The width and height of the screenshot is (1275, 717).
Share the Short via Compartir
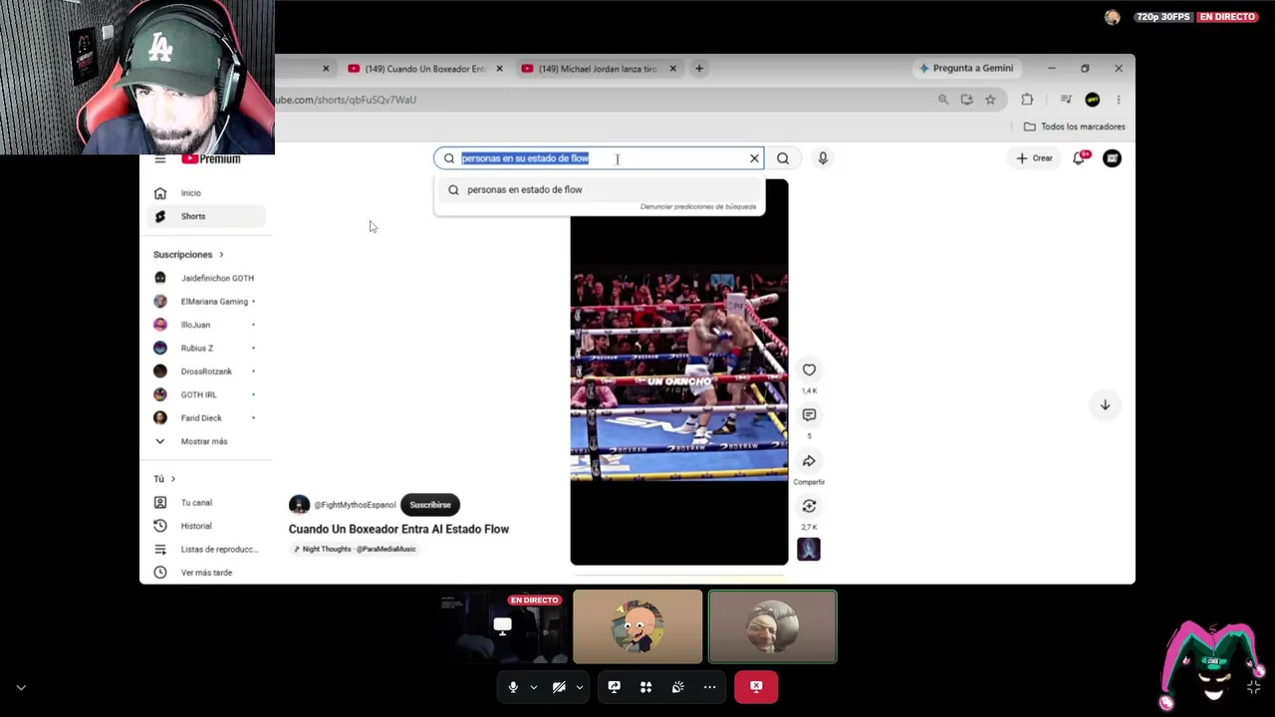click(x=809, y=461)
